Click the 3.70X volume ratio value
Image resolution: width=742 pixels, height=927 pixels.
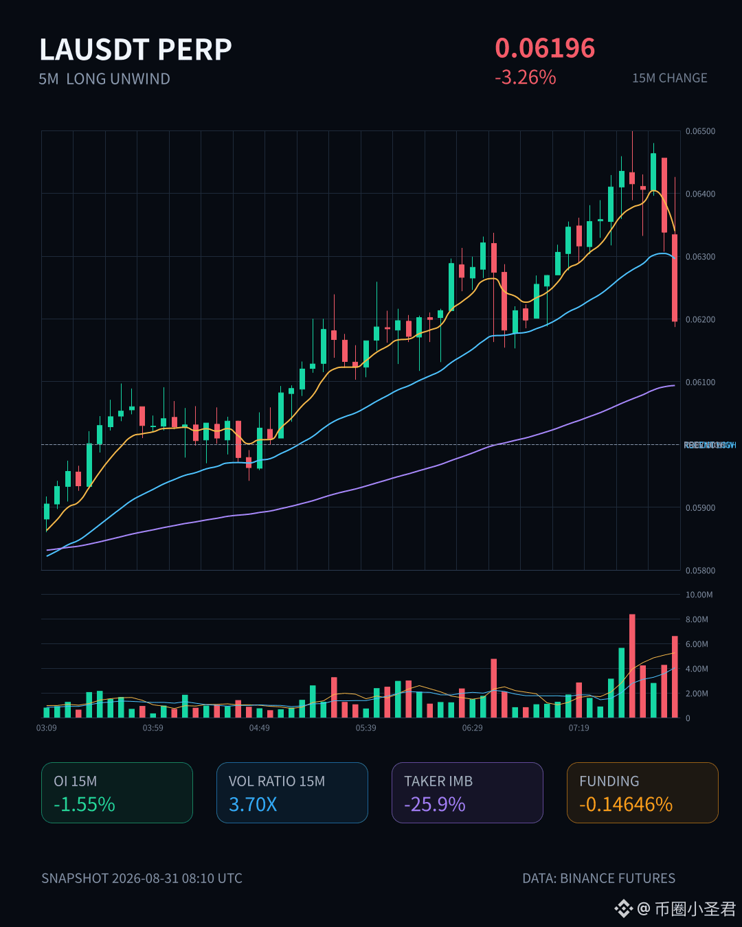pyautogui.click(x=253, y=804)
